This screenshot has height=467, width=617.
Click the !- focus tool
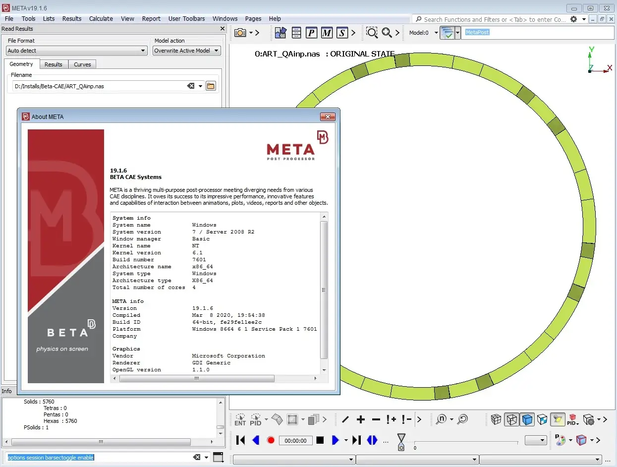pos(406,419)
